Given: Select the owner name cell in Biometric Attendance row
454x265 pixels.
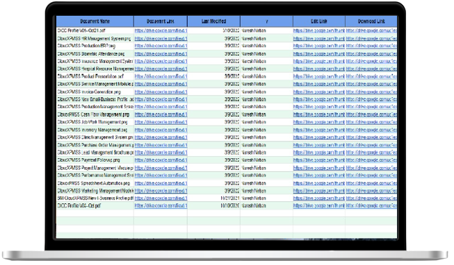Looking at the screenshot, I should 266,53.
